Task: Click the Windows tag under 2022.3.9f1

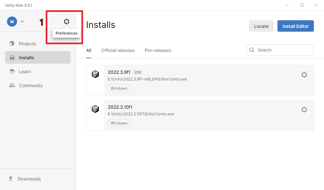Action: 119,88
